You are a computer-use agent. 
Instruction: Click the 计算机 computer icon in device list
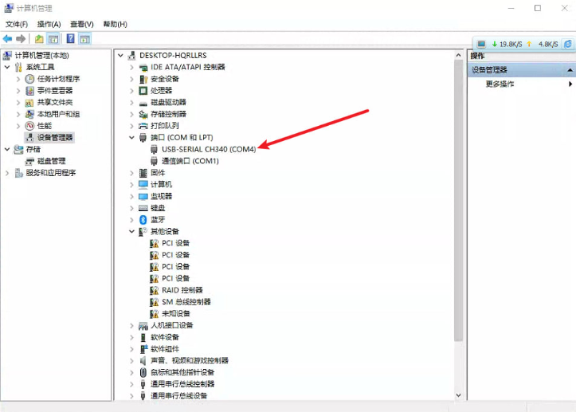pyautogui.click(x=143, y=185)
